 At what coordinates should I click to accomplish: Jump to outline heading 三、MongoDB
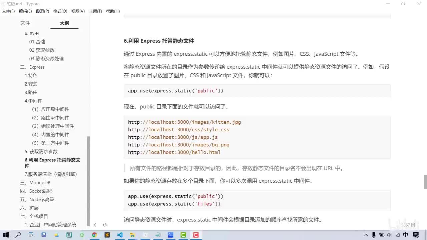point(35,183)
